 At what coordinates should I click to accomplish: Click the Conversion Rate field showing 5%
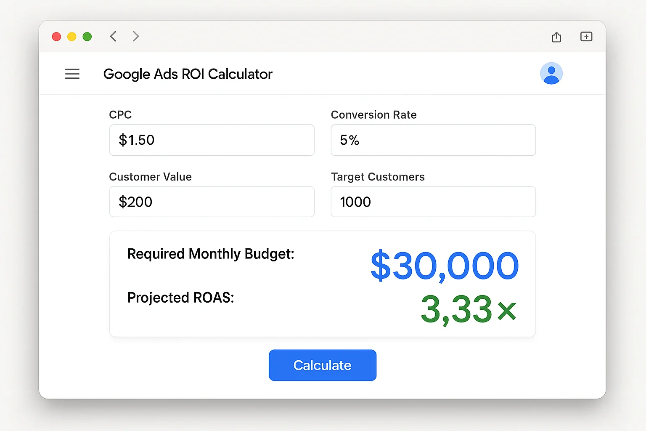click(433, 140)
